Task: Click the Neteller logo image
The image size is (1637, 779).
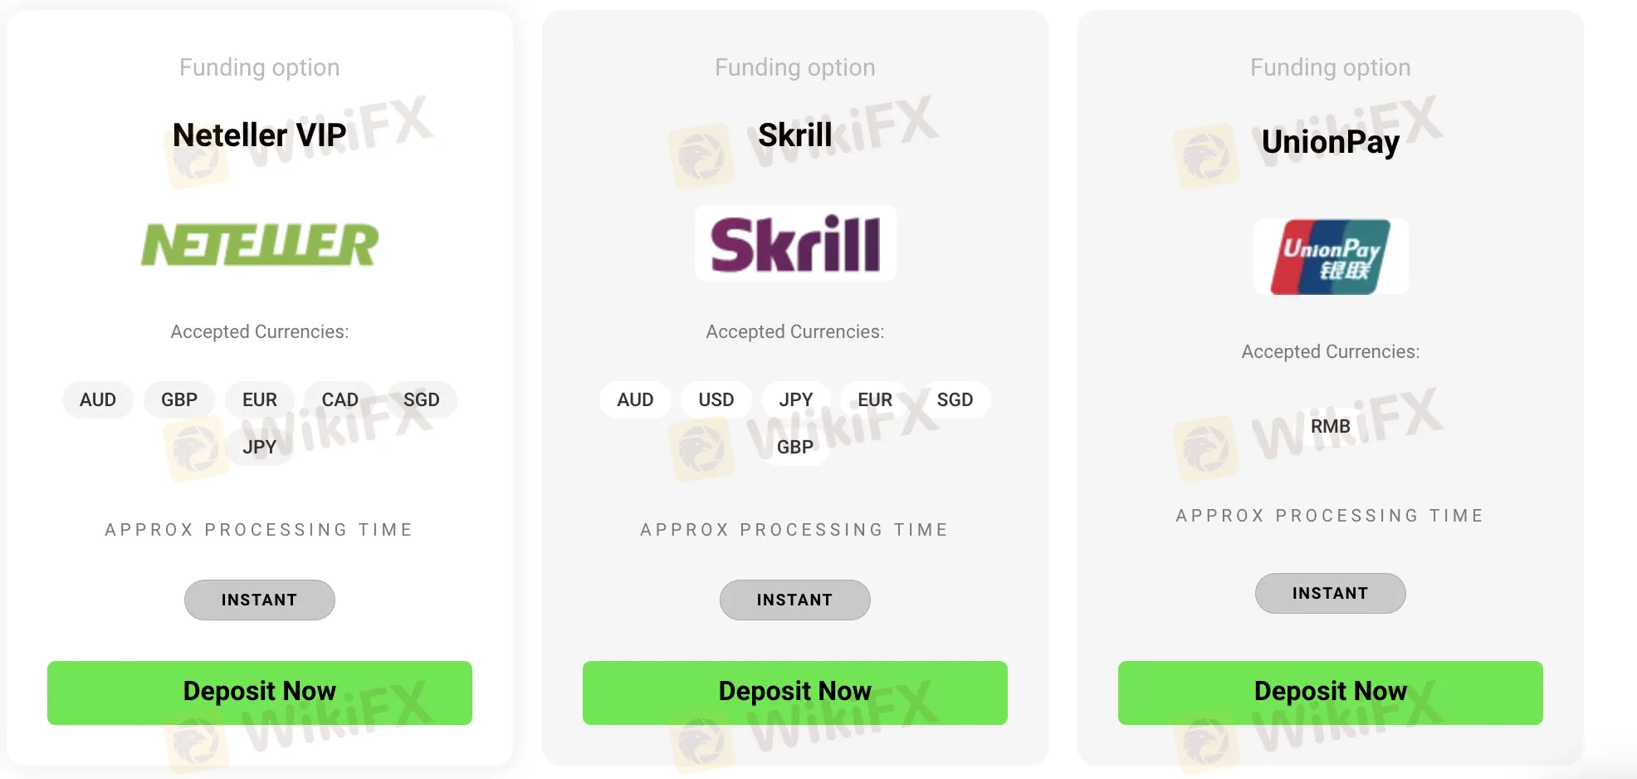Action: (x=259, y=244)
